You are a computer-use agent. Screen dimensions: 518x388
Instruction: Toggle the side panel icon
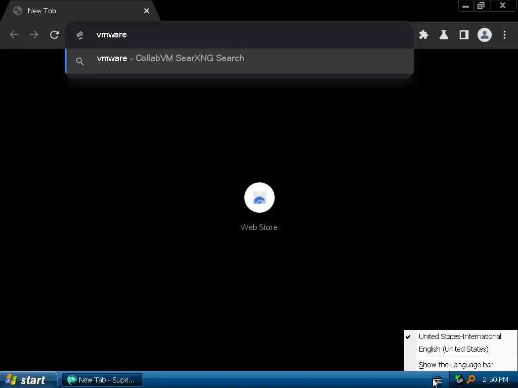[464, 35]
